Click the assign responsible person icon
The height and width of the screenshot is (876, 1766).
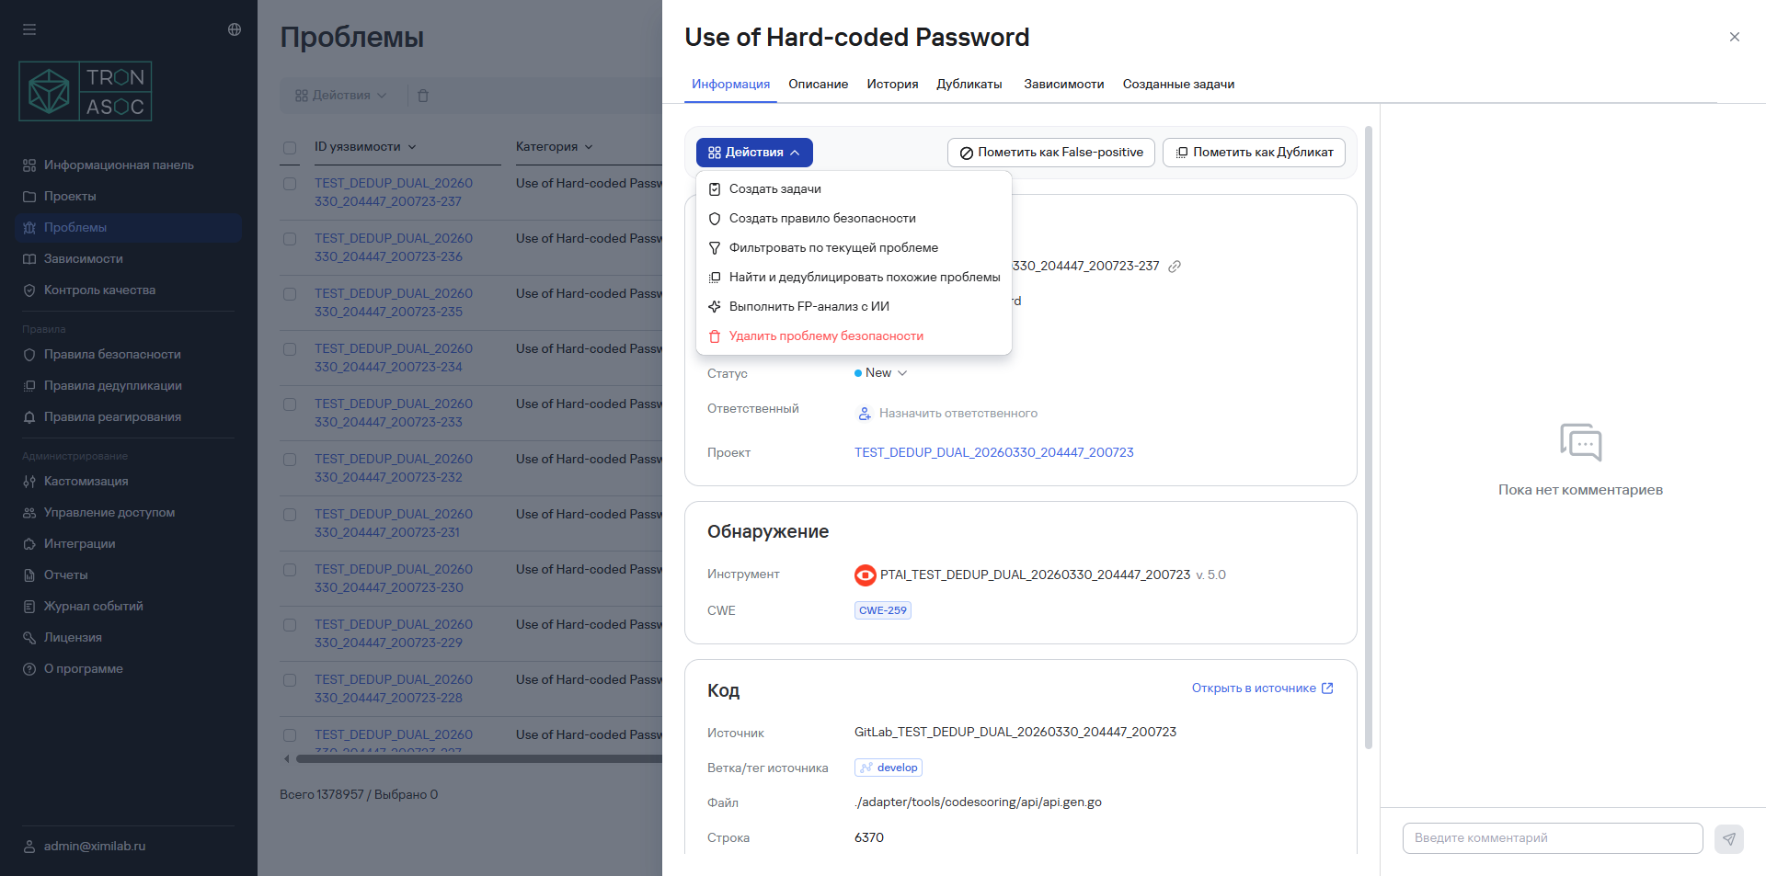click(x=865, y=414)
